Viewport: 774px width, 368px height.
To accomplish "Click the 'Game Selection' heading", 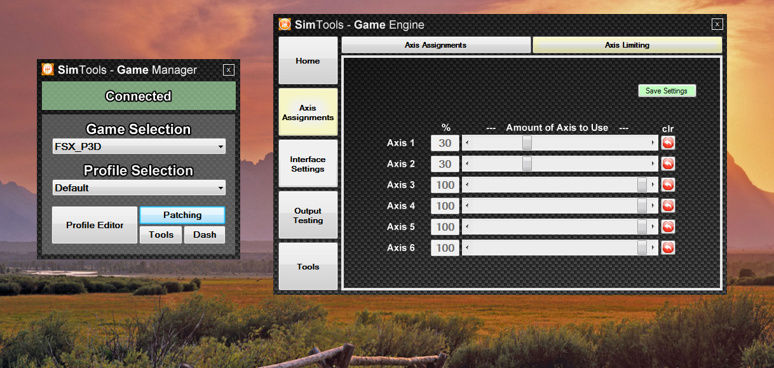I will [139, 129].
